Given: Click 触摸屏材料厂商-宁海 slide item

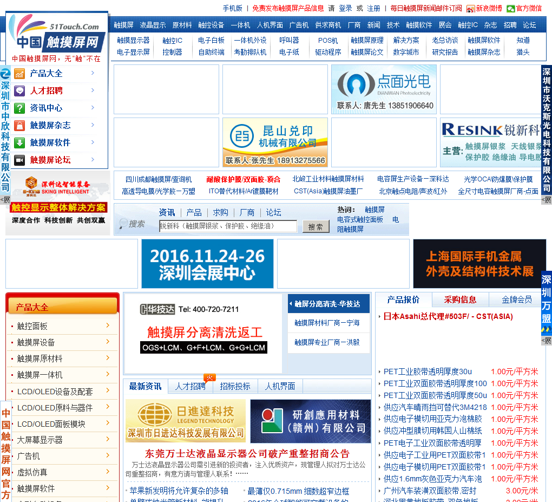Looking at the screenshot, I should pyautogui.click(x=328, y=323).
